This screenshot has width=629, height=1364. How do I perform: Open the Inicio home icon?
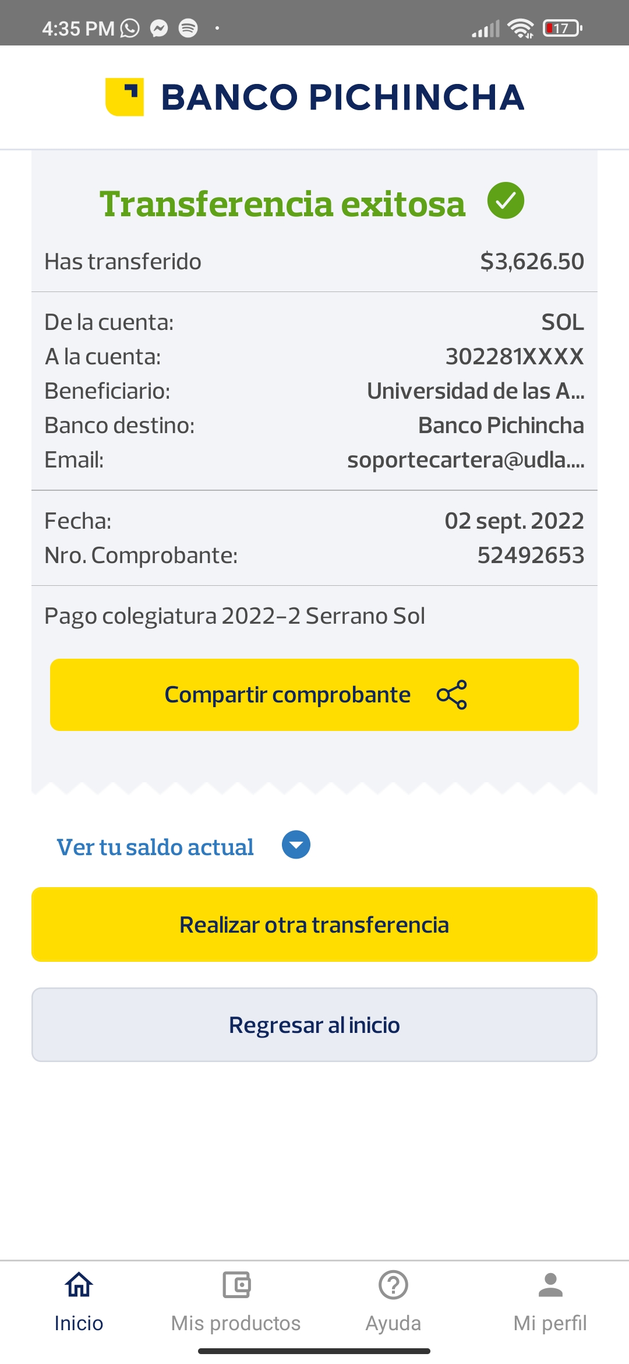point(79,1285)
